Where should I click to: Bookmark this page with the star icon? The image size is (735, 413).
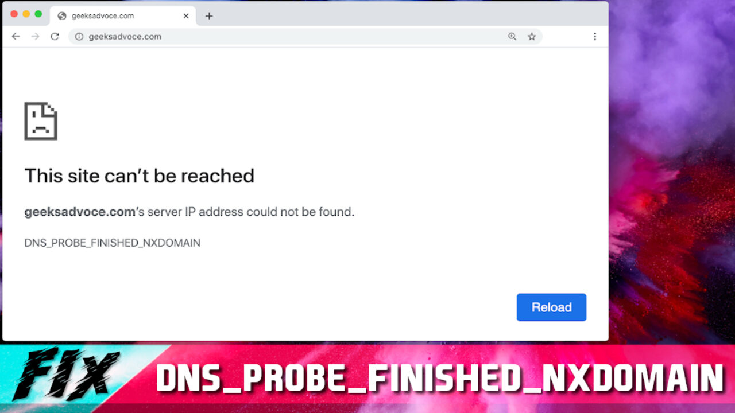(x=532, y=37)
